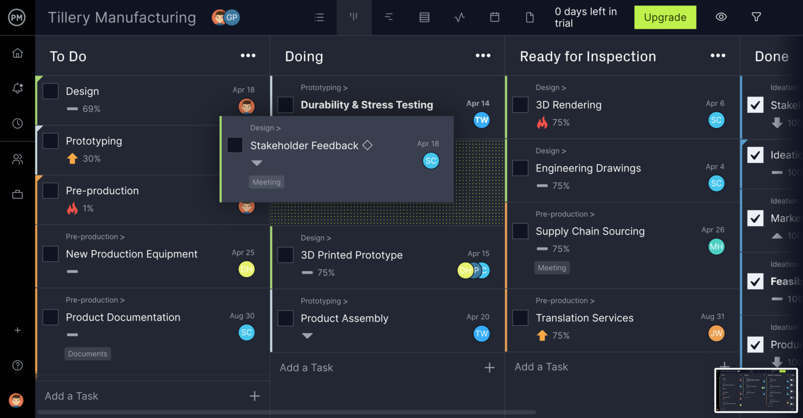Check Stakeholder Feedback checkbox
Image resolution: width=803 pixels, height=418 pixels.
235,145
